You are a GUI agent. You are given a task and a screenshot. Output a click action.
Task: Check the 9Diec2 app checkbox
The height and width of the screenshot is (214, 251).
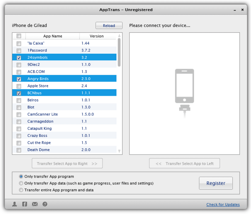click(19, 65)
